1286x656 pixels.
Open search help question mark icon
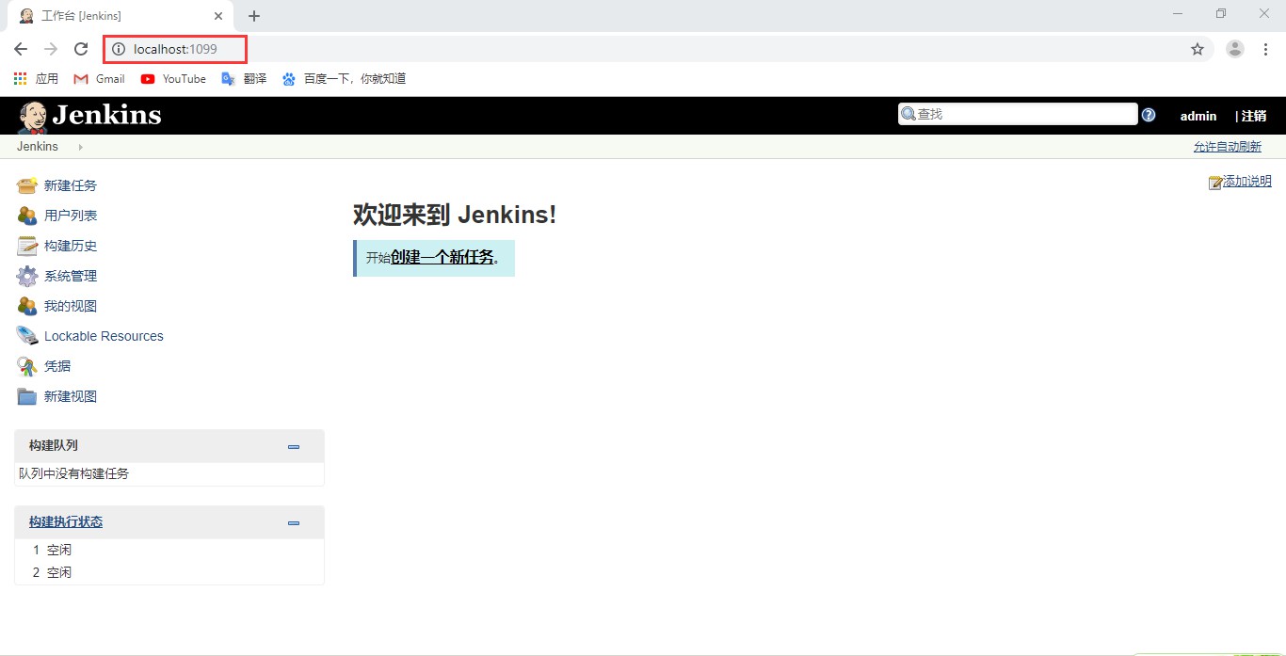pyautogui.click(x=1149, y=115)
